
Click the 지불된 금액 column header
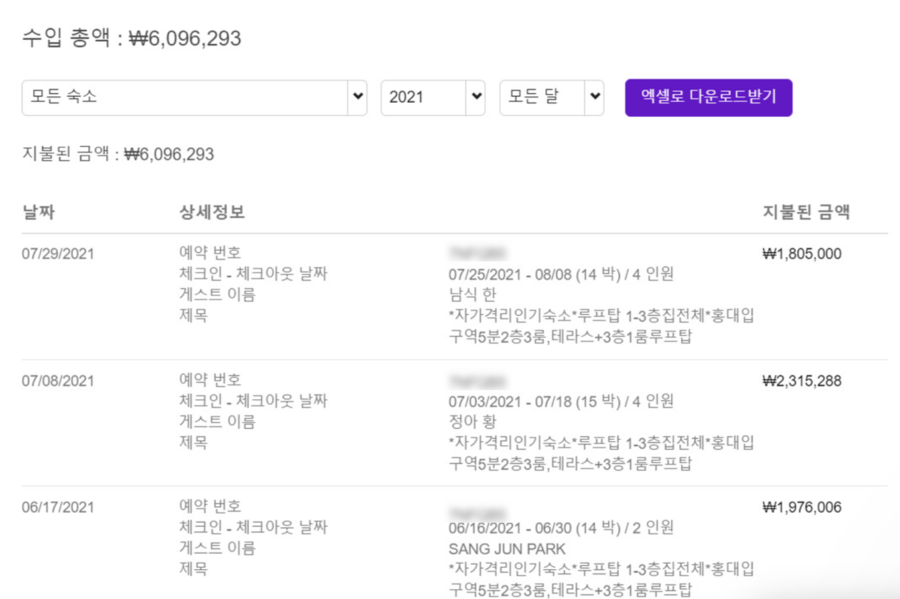(x=806, y=212)
